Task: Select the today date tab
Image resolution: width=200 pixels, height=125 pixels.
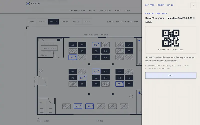Action: (31, 22)
